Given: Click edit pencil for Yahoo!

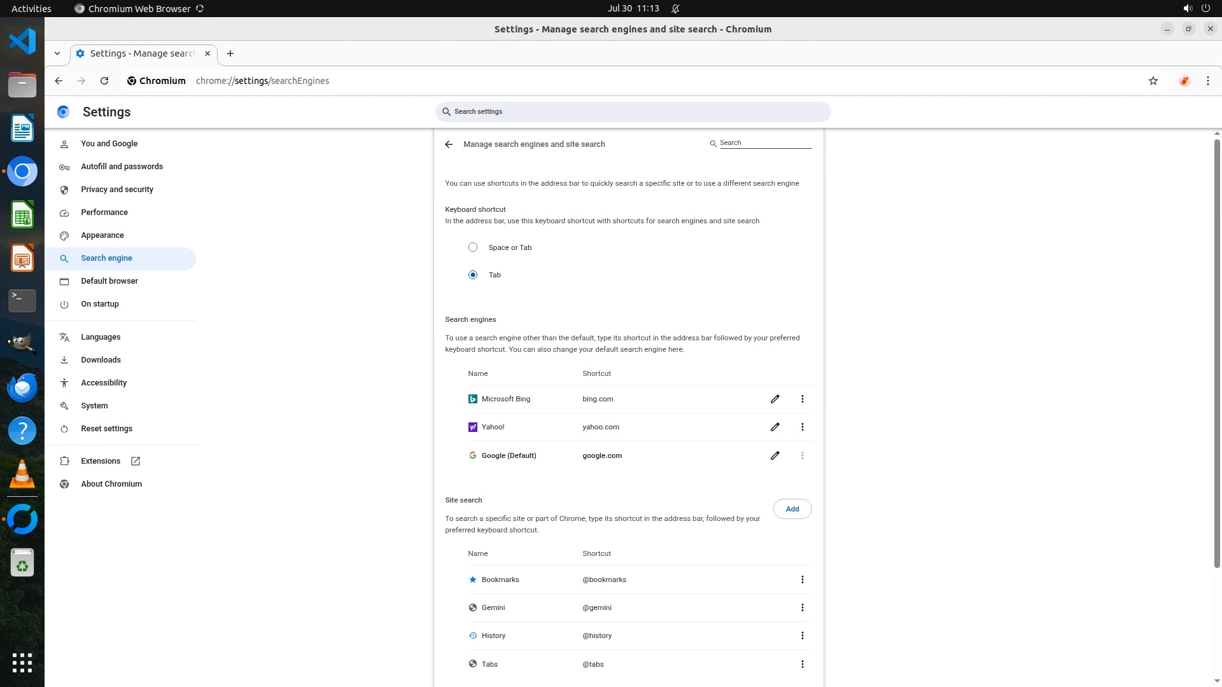Looking at the screenshot, I should coord(775,427).
